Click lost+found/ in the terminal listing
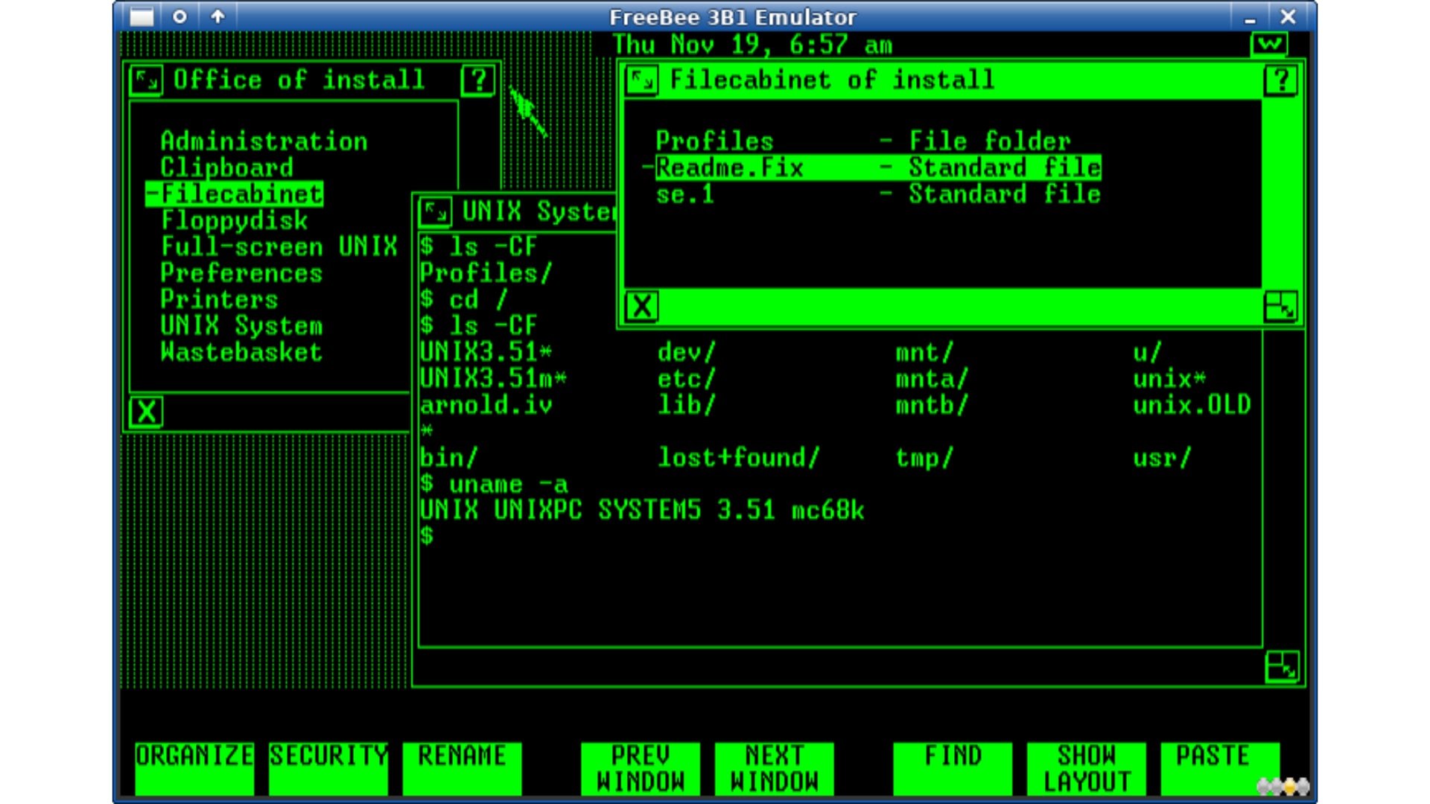The height and width of the screenshot is (804, 1430). pos(738,458)
